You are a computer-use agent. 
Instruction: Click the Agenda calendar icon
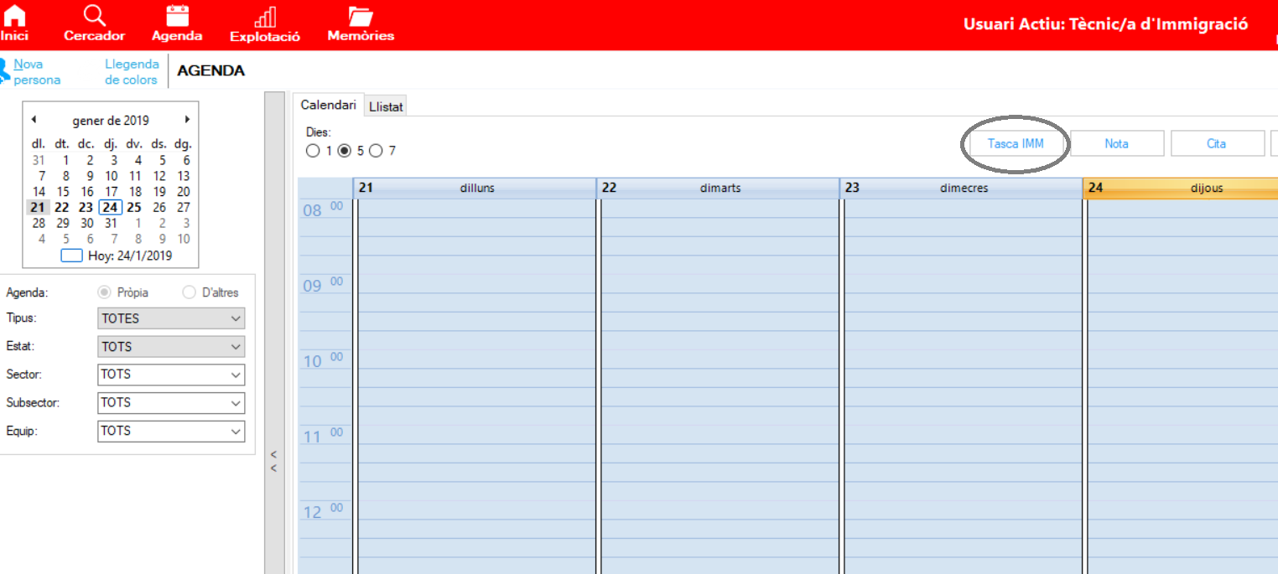point(177,15)
